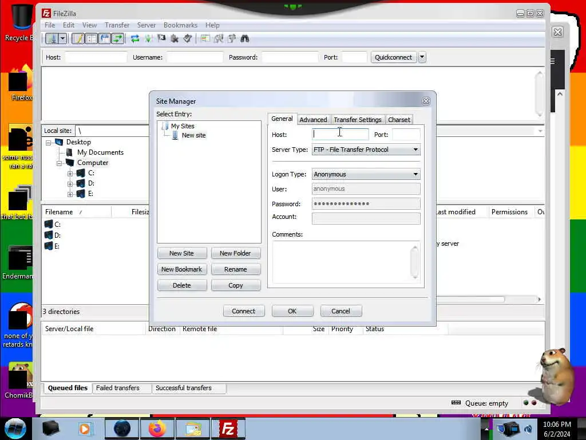586x440 pixels.
Task: Focus the quickconnect Password field
Action: click(290, 57)
